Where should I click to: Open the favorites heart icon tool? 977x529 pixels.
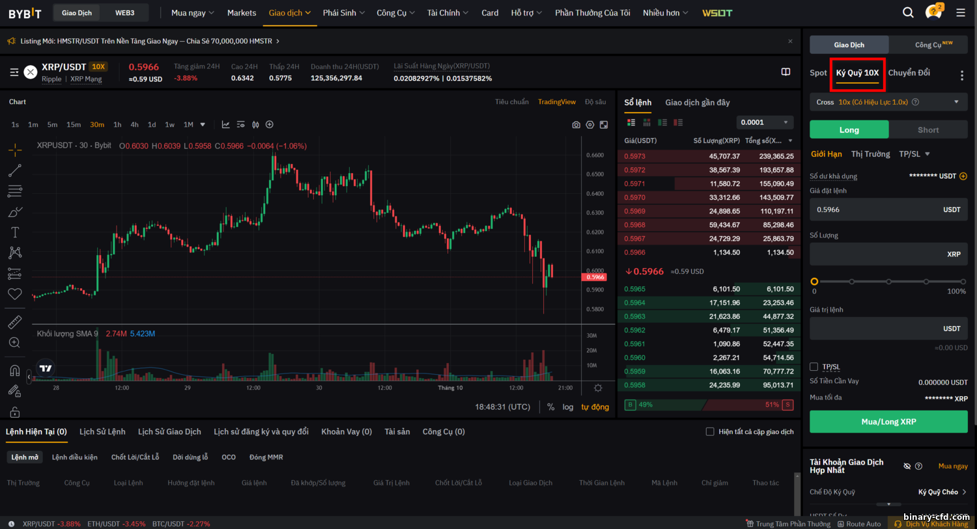click(15, 294)
